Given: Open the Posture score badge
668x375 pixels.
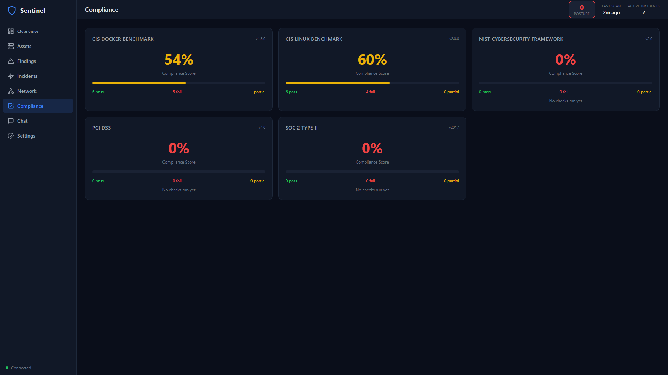Looking at the screenshot, I should click(582, 10).
